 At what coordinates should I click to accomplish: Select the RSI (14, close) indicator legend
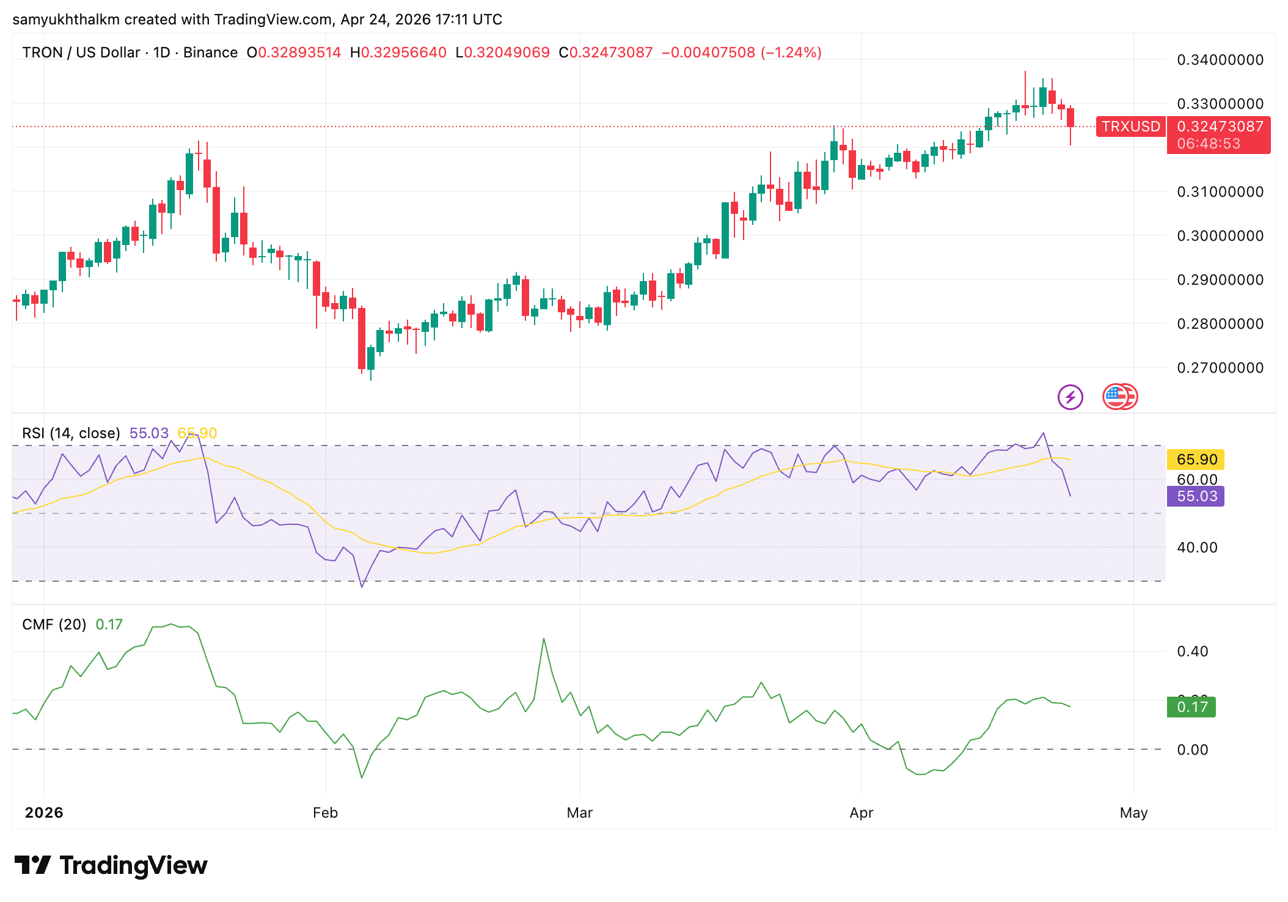click(x=71, y=433)
